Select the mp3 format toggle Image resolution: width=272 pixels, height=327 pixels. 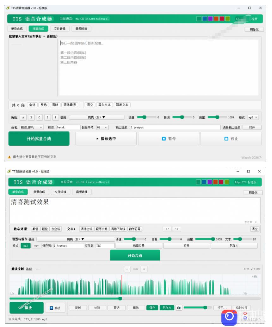26,246
